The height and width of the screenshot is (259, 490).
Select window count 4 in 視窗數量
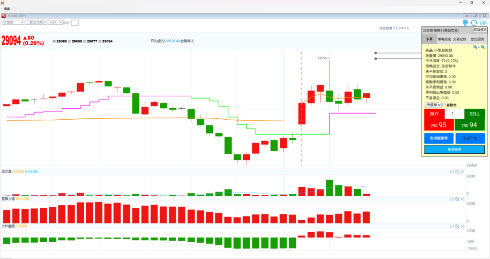pyautogui.click(x=402, y=28)
